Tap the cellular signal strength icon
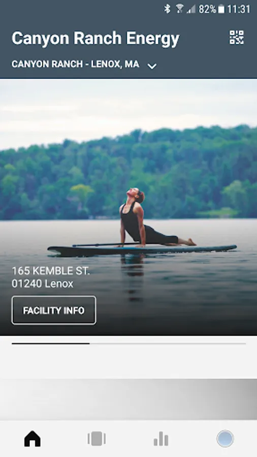Image resolution: width=257 pixels, height=457 pixels. 191,9
